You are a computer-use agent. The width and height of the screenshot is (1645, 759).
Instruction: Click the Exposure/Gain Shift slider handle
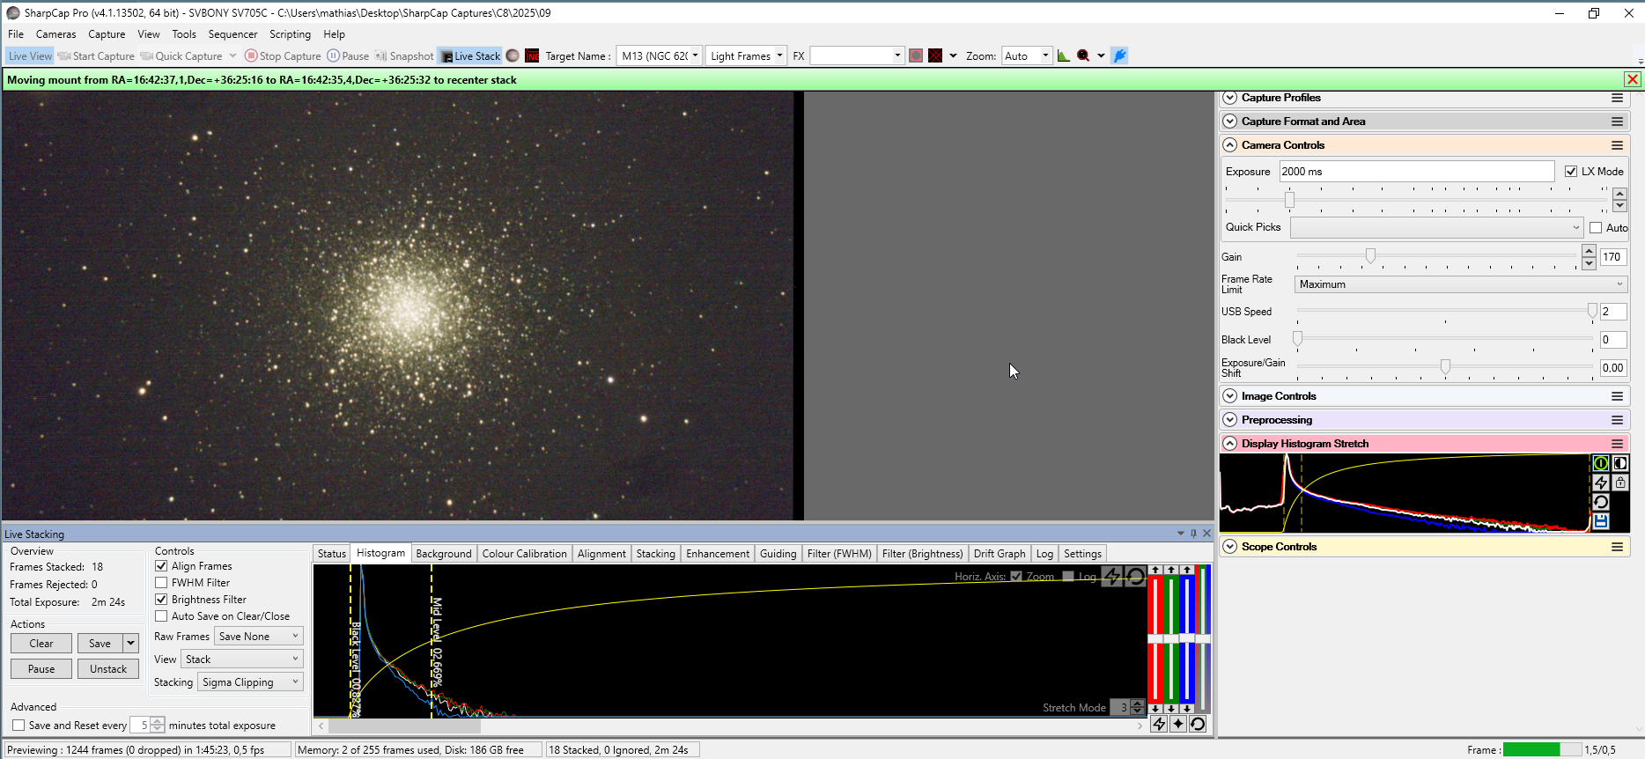pos(1445,366)
